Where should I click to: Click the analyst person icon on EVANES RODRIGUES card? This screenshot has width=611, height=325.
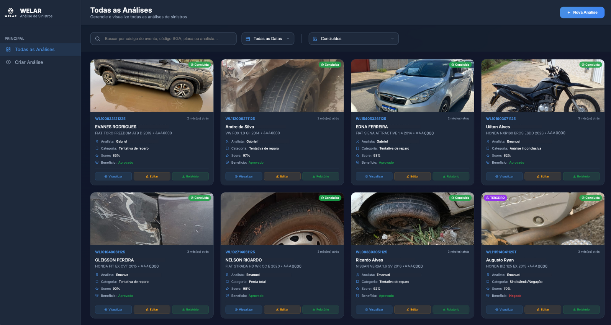click(x=97, y=141)
